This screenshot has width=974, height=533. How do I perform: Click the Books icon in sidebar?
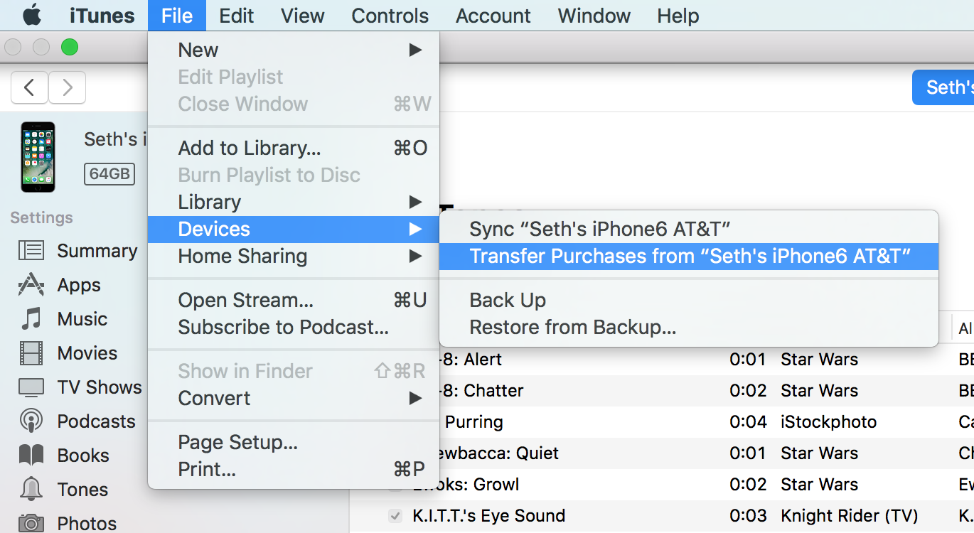(31, 456)
